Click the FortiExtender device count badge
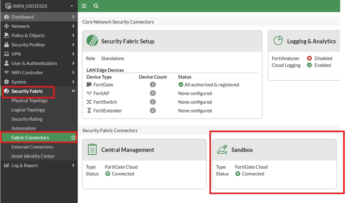The height and width of the screenshot is (203, 345). tap(153, 110)
